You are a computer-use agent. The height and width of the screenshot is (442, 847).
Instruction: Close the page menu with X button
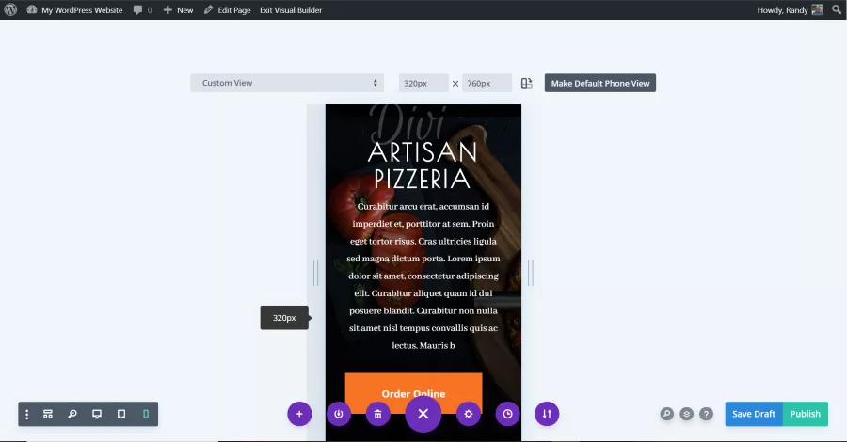tap(423, 414)
